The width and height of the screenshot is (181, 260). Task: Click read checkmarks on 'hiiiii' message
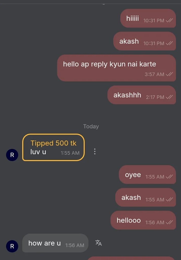pyautogui.click(x=169, y=20)
